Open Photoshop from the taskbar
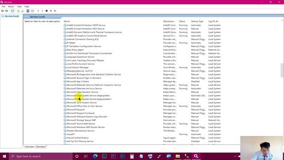This screenshot has height=160, width=284. pos(122,156)
